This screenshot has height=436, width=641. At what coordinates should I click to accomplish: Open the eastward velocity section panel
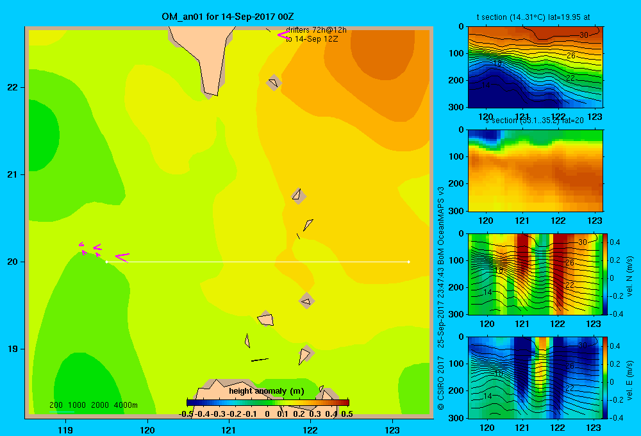click(535, 378)
